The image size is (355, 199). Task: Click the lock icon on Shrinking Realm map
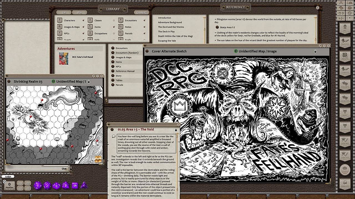tap(89, 82)
